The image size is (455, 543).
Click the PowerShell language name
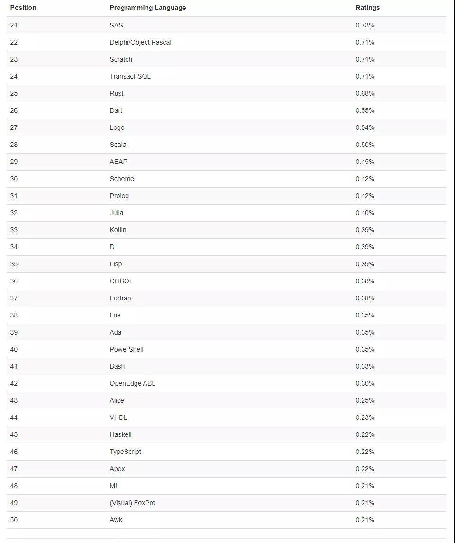point(127,349)
